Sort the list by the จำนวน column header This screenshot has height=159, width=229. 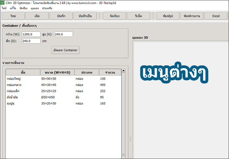point(110,72)
